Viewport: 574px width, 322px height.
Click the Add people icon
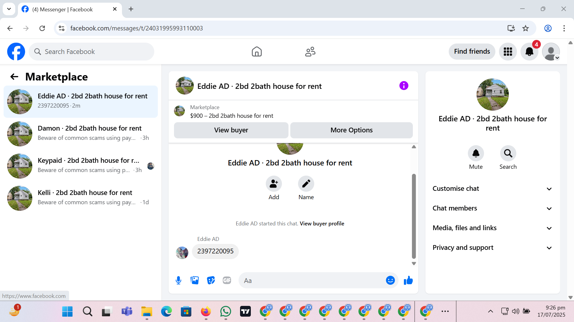coord(274,184)
